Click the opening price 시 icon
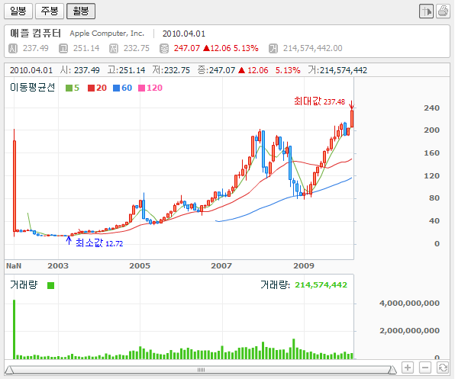The height and width of the screenshot is (379, 455). pos(13,48)
